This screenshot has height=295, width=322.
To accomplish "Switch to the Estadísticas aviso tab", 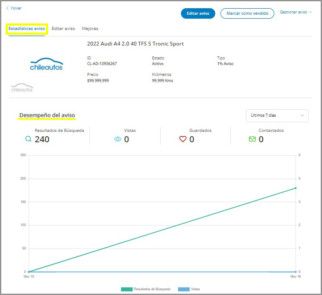I will (x=27, y=29).
